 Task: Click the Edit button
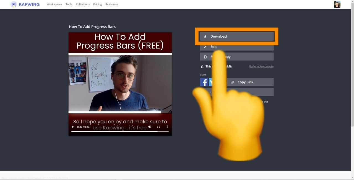click(237, 47)
